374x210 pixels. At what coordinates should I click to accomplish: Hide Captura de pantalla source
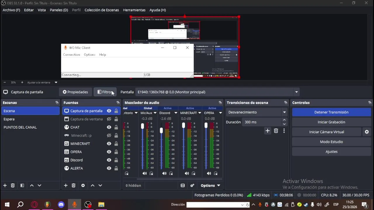[109, 111]
